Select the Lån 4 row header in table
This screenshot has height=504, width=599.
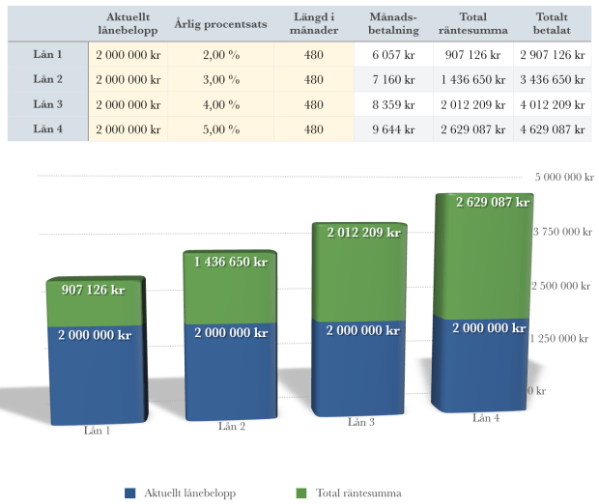[47, 128]
